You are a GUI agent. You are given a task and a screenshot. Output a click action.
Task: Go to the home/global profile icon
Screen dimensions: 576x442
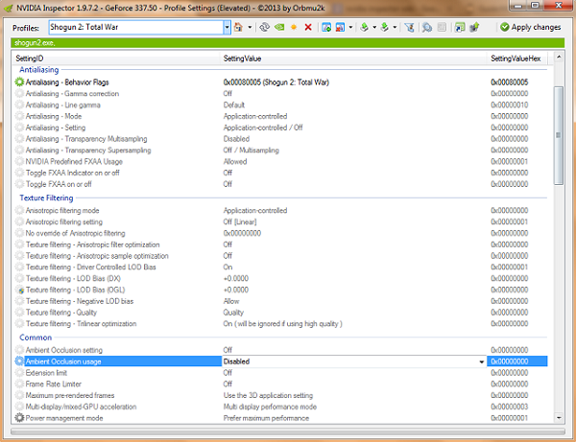[x=238, y=27]
